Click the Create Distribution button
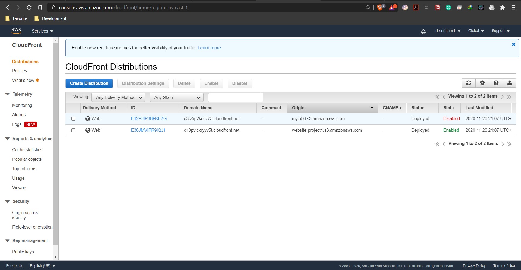The width and height of the screenshot is (521, 270). tap(89, 83)
